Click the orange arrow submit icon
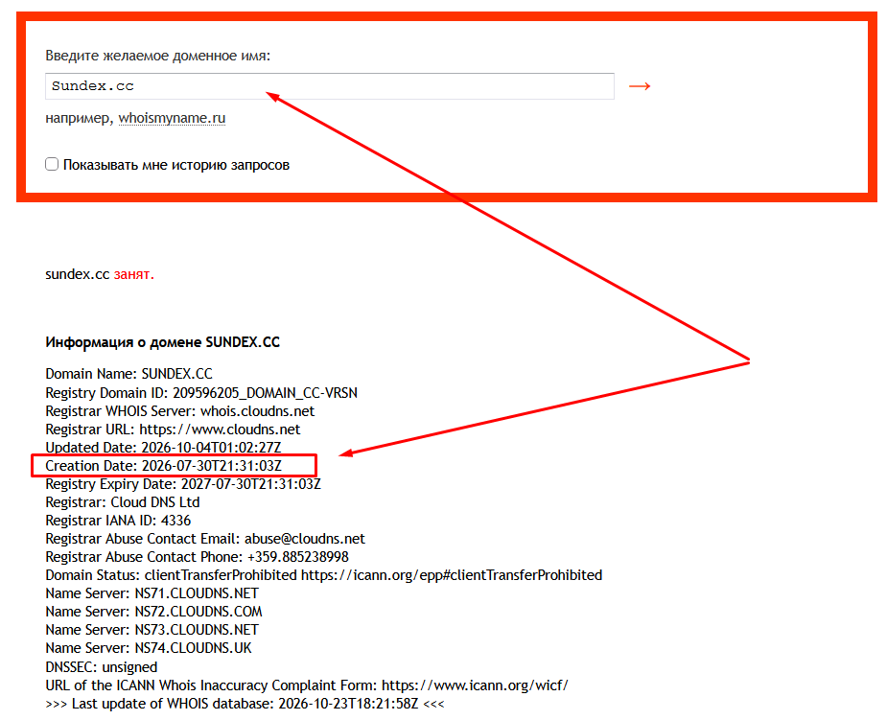This screenshot has width=887, height=720. click(640, 86)
